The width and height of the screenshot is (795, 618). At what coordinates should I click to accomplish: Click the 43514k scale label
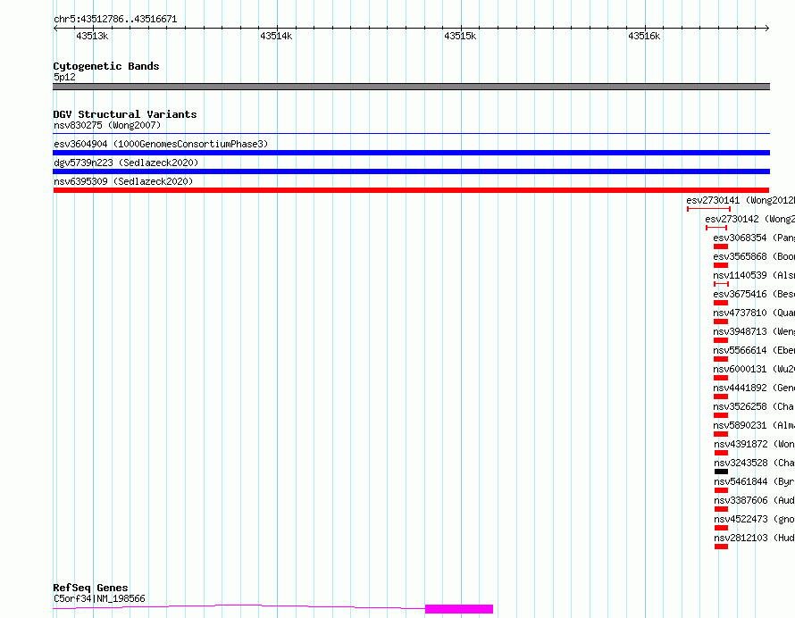(x=276, y=36)
